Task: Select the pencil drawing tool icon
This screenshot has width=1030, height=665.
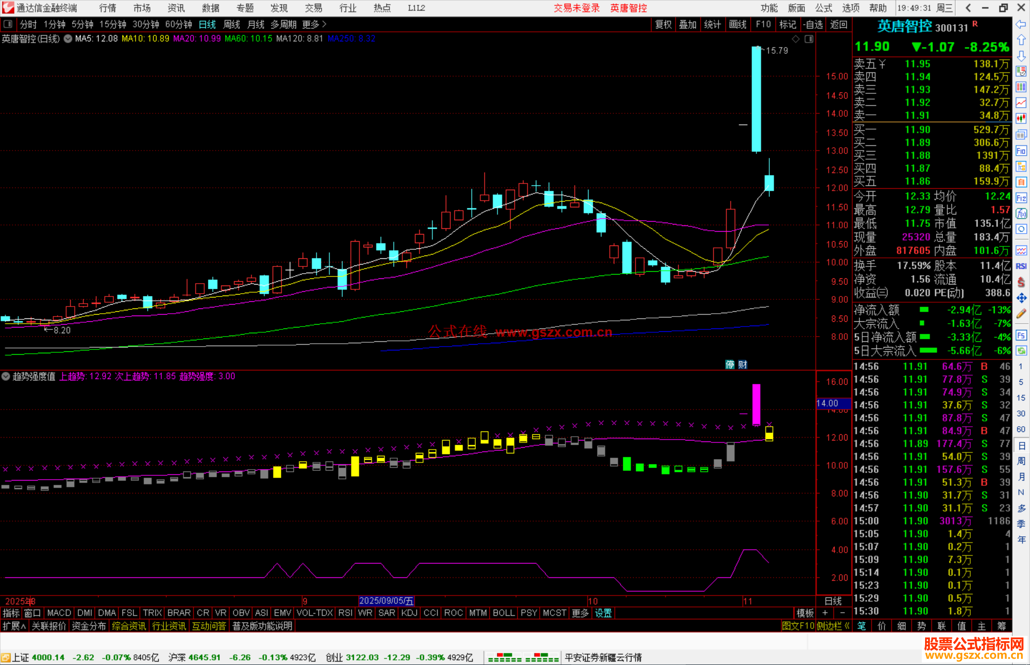Action: click(1021, 314)
